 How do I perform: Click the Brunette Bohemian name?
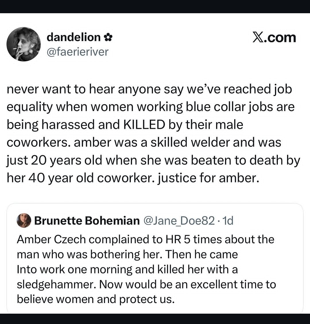click(x=87, y=221)
